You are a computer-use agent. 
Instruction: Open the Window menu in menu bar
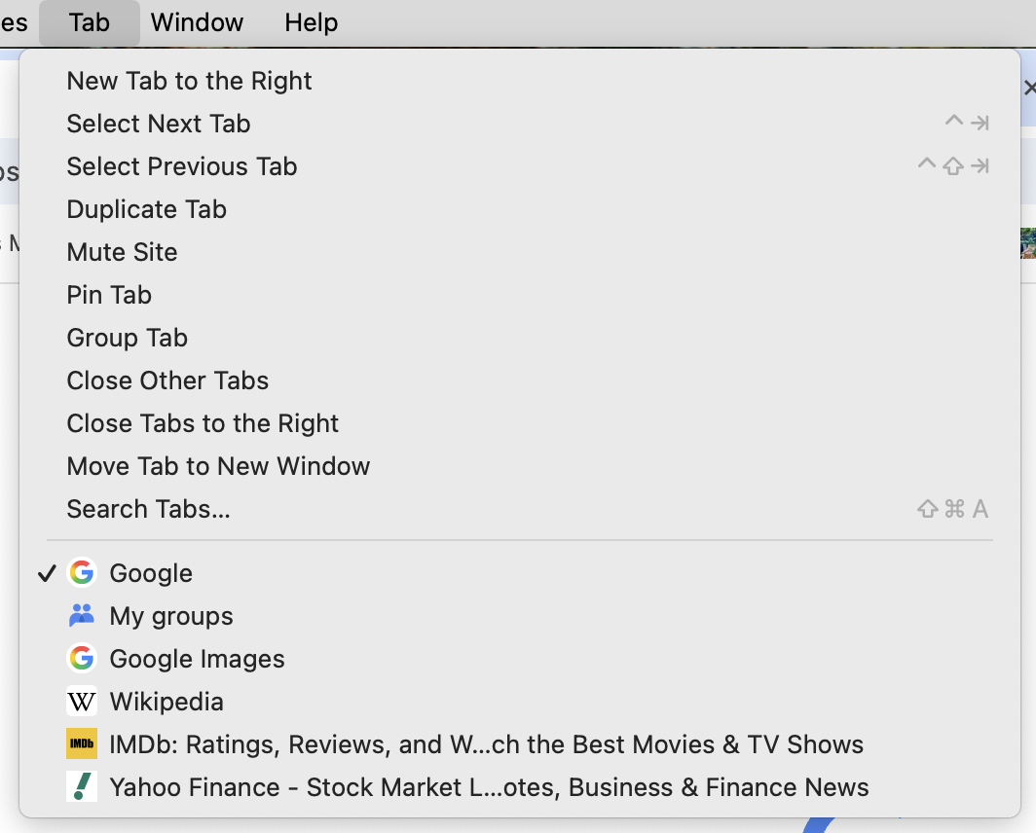(197, 22)
